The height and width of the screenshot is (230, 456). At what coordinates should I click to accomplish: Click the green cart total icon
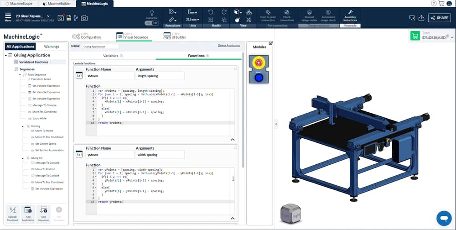click(415, 36)
